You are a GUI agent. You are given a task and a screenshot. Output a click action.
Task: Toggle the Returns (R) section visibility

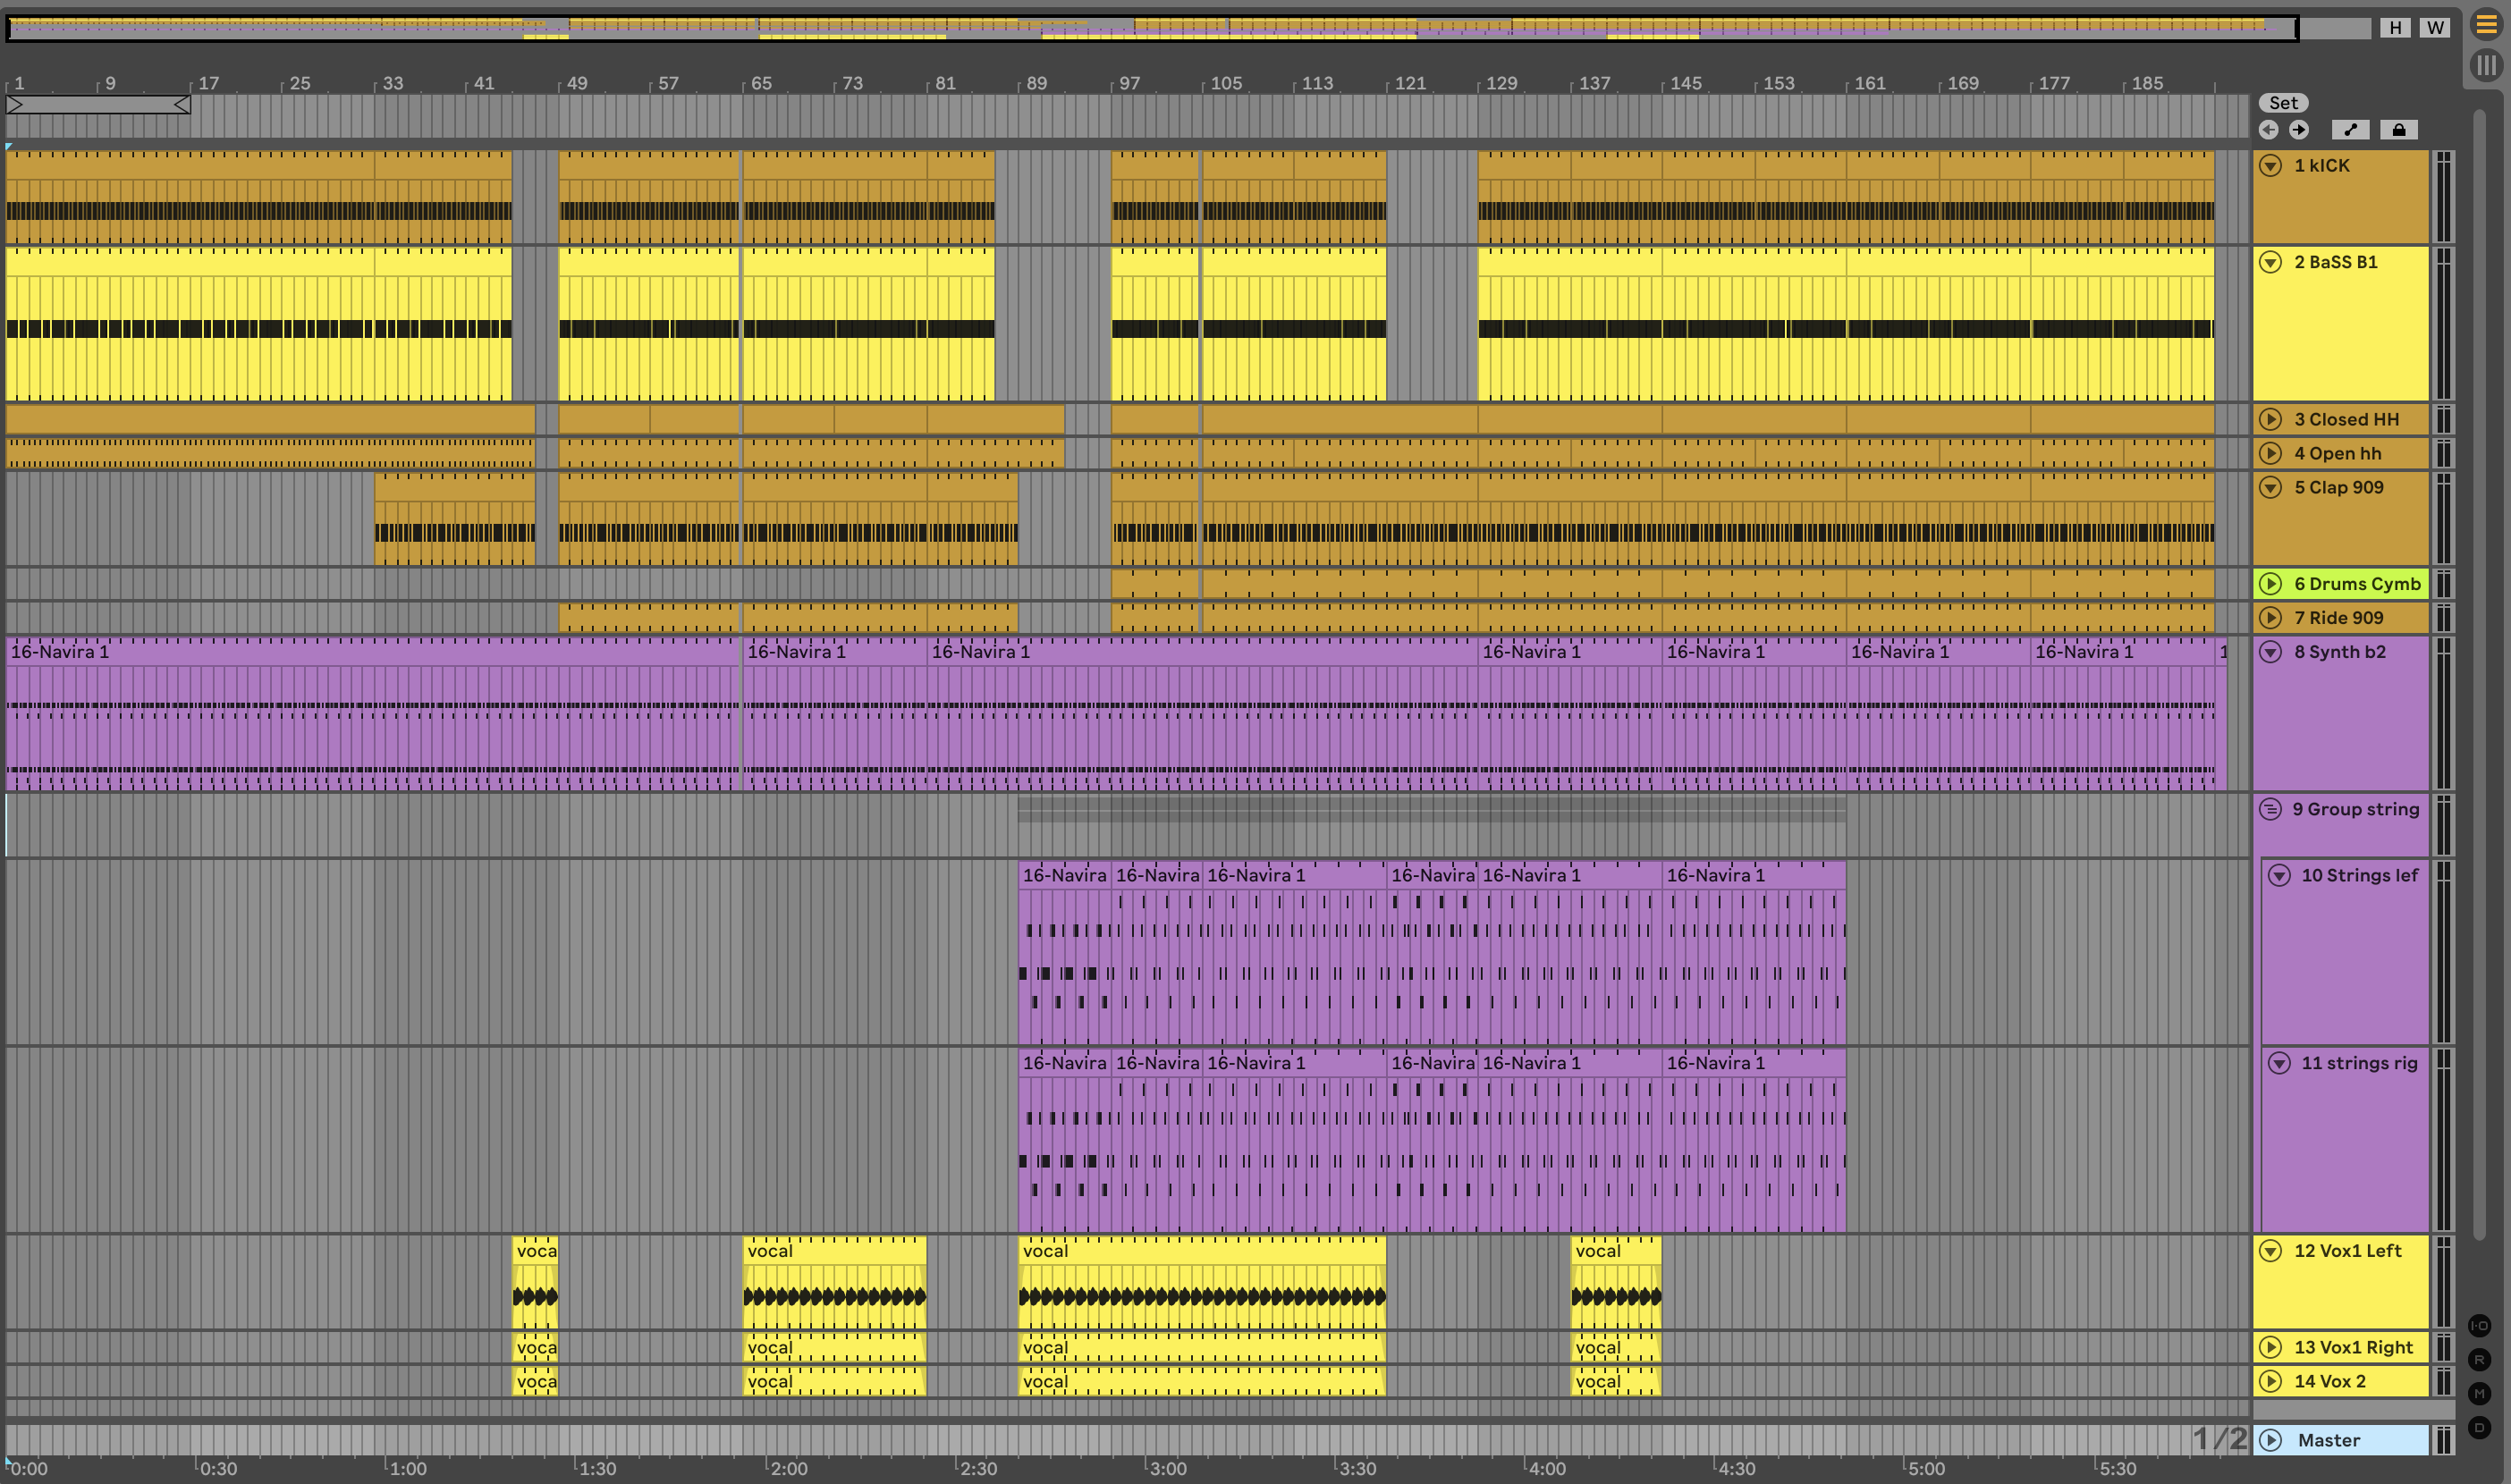(2479, 1360)
